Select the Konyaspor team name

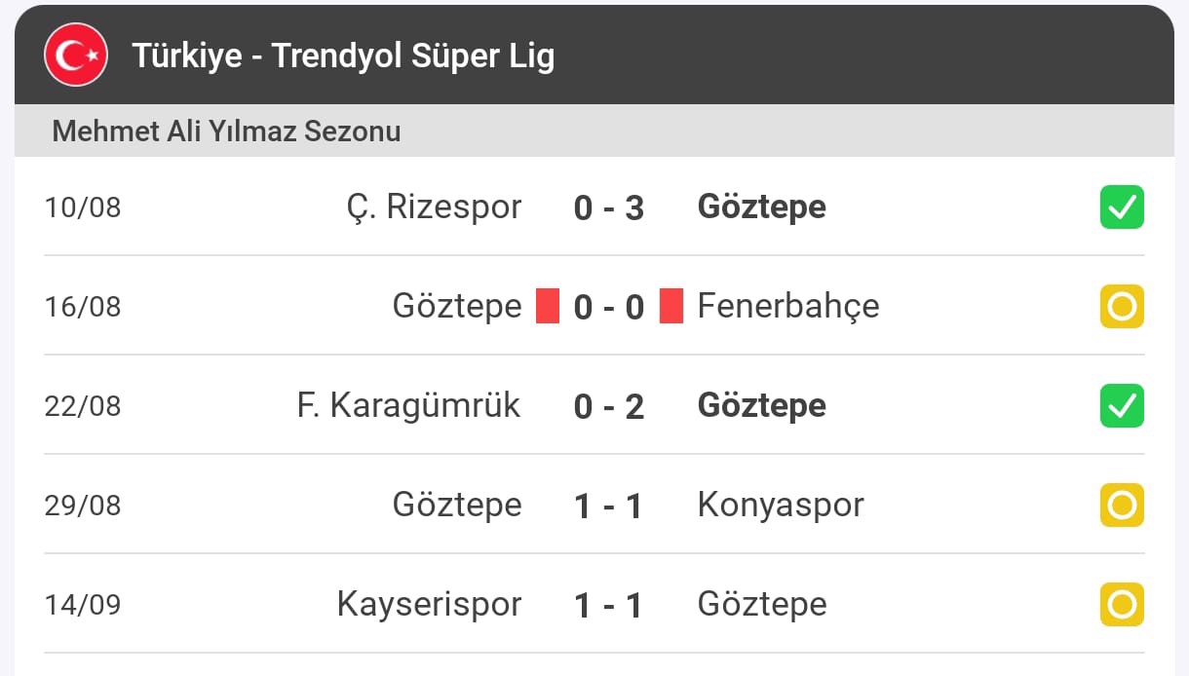781,505
